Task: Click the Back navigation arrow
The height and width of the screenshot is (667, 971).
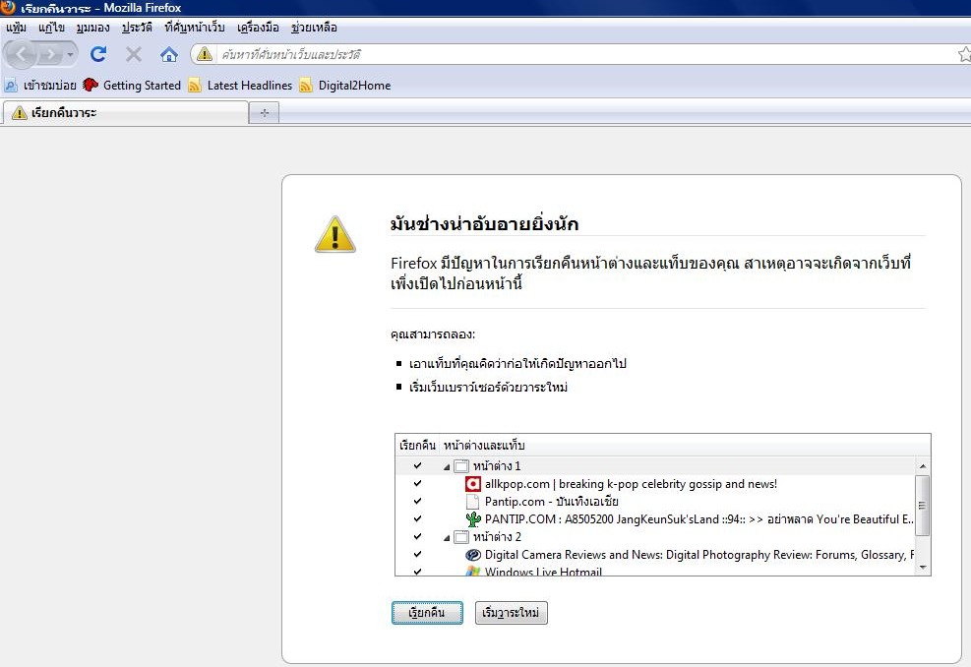Action: pos(22,54)
